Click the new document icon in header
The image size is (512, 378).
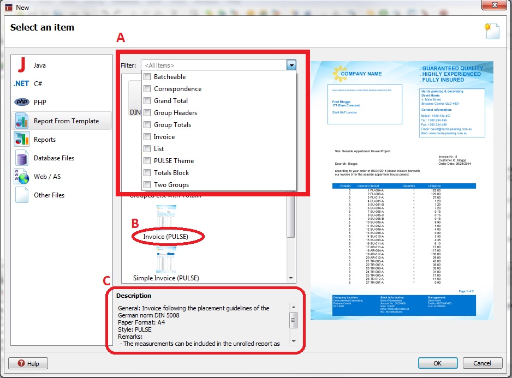(x=491, y=31)
